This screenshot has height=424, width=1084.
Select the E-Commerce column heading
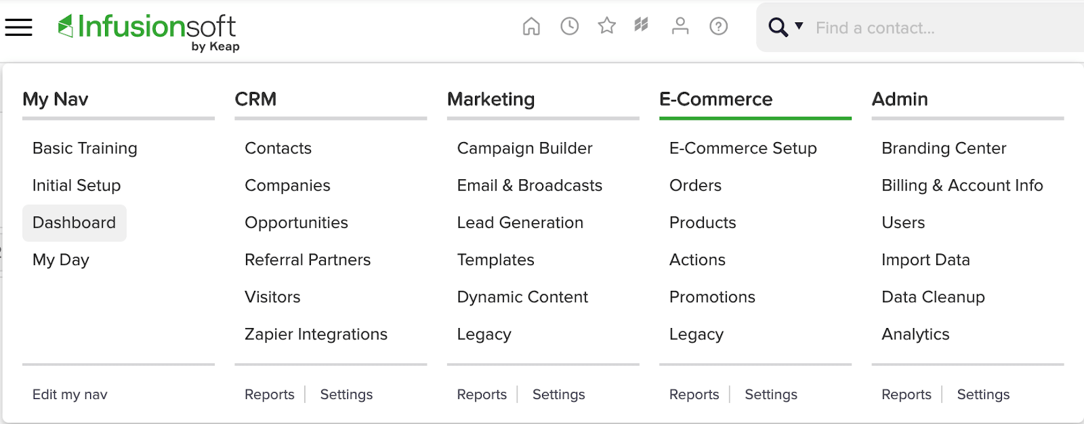coord(716,99)
